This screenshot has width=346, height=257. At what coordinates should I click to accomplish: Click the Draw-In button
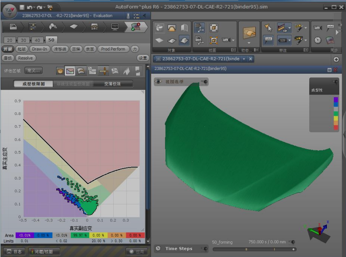point(39,49)
